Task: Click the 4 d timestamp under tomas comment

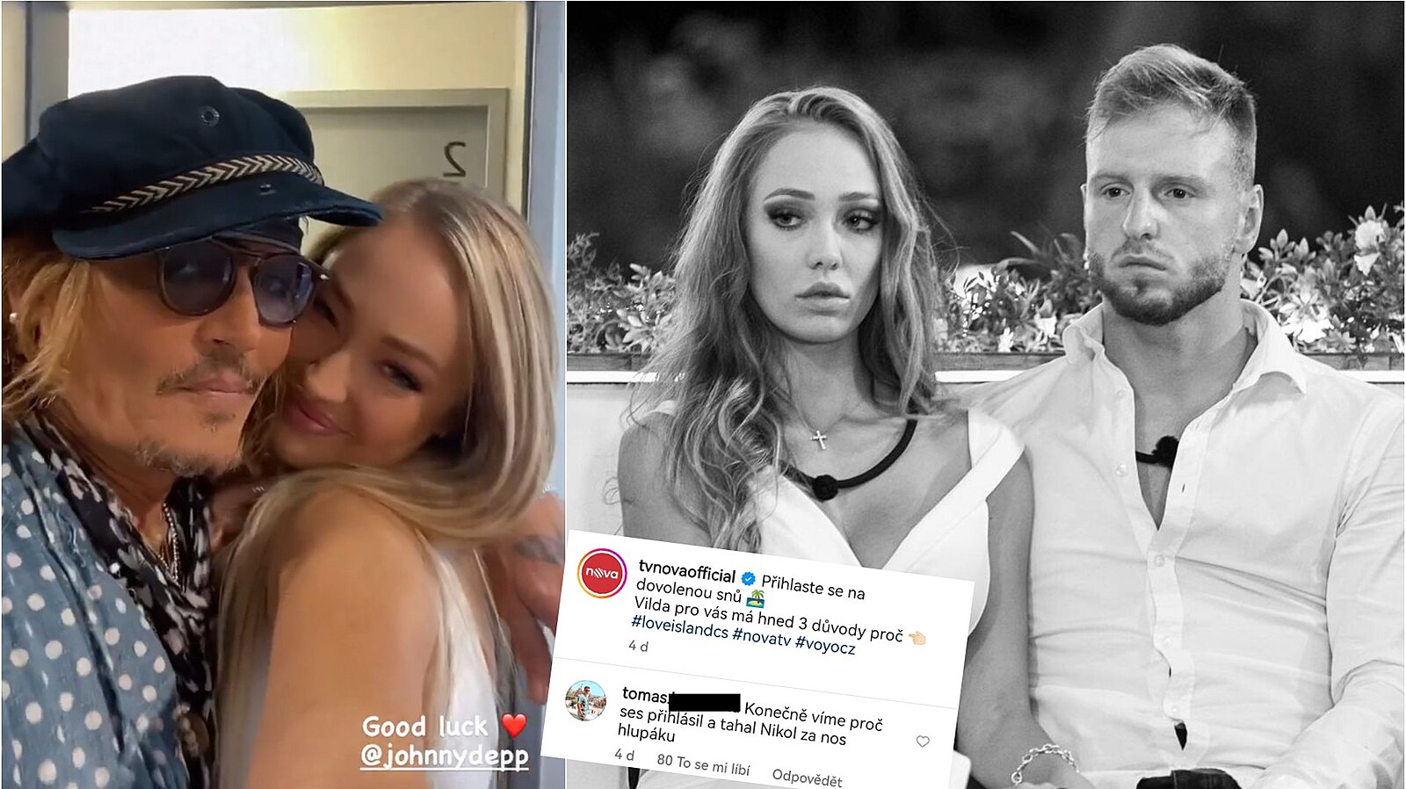Action: [x=624, y=755]
